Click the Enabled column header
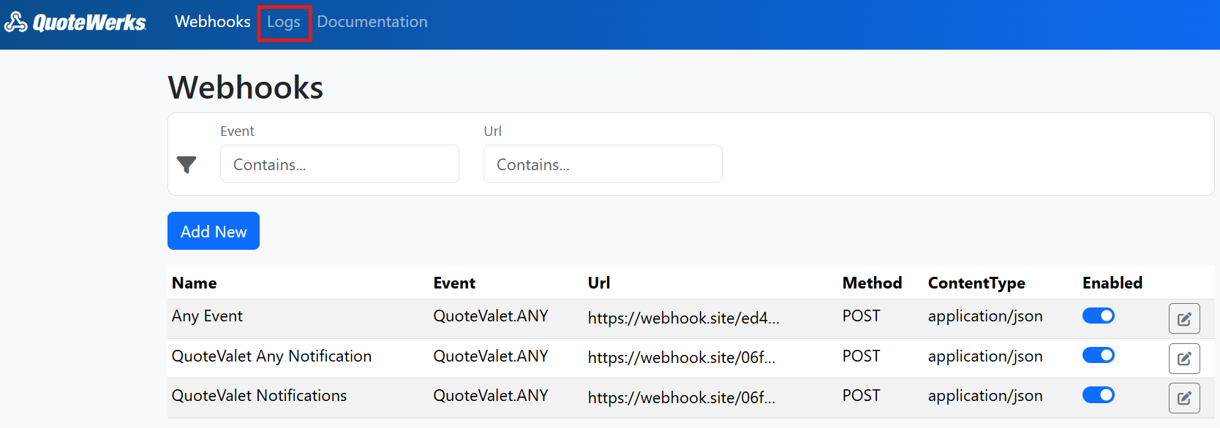This screenshot has height=428, width=1220. click(x=1112, y=283)
